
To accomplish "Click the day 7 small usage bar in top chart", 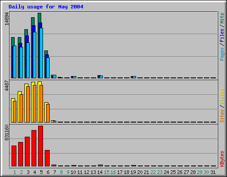I will (x=54, y=77).
